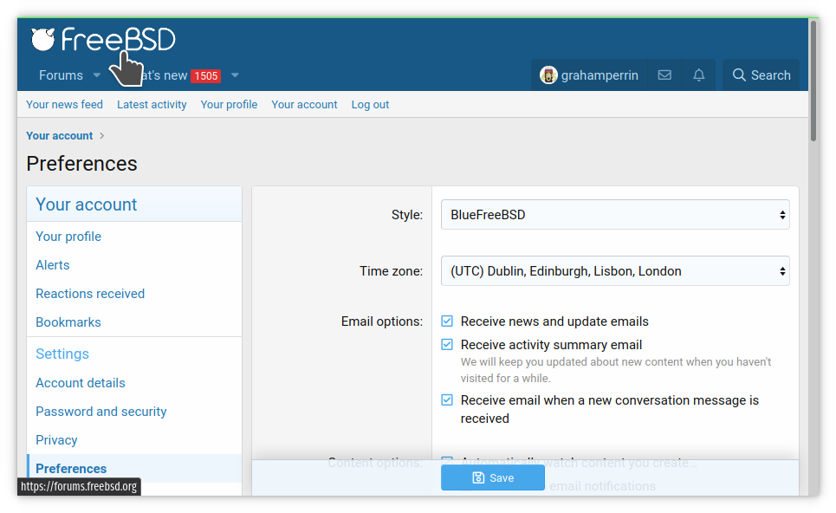This screenshot has width=836, height=513.
Task: Open Password and security settings
Action: click(101, 412)
